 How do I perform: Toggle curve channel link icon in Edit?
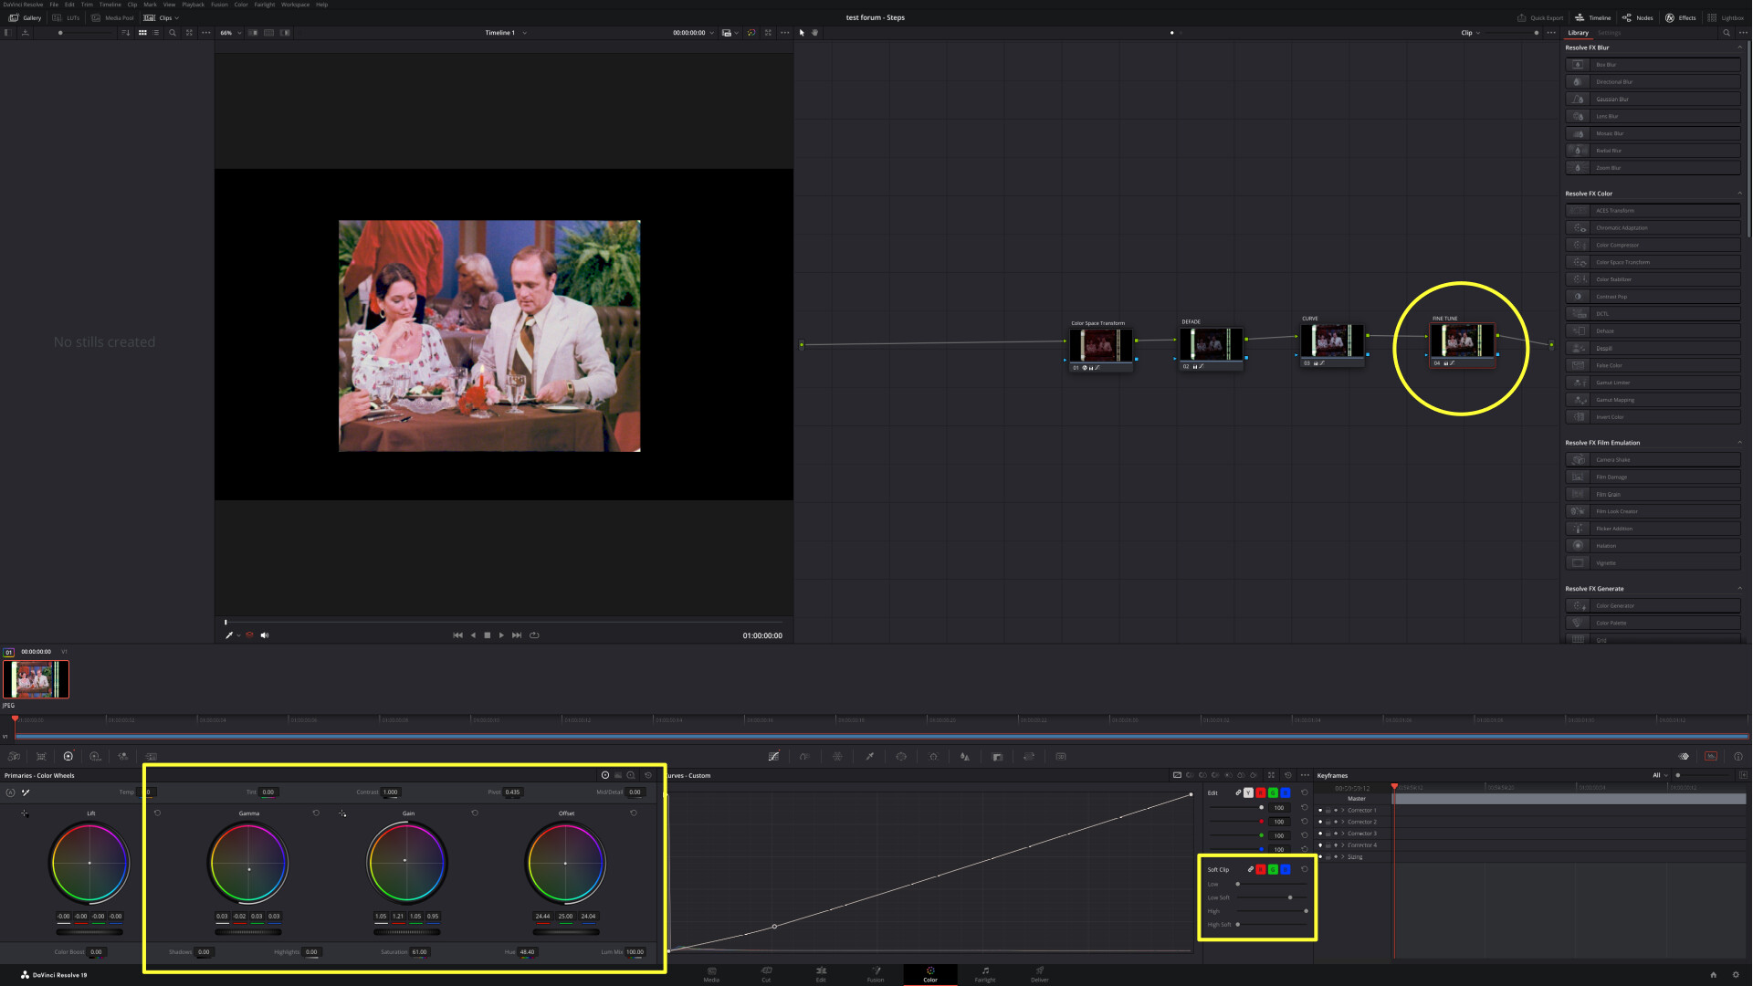[x=1238, y=792]
